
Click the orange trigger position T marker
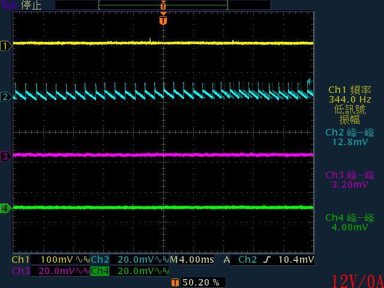(163, 20)
